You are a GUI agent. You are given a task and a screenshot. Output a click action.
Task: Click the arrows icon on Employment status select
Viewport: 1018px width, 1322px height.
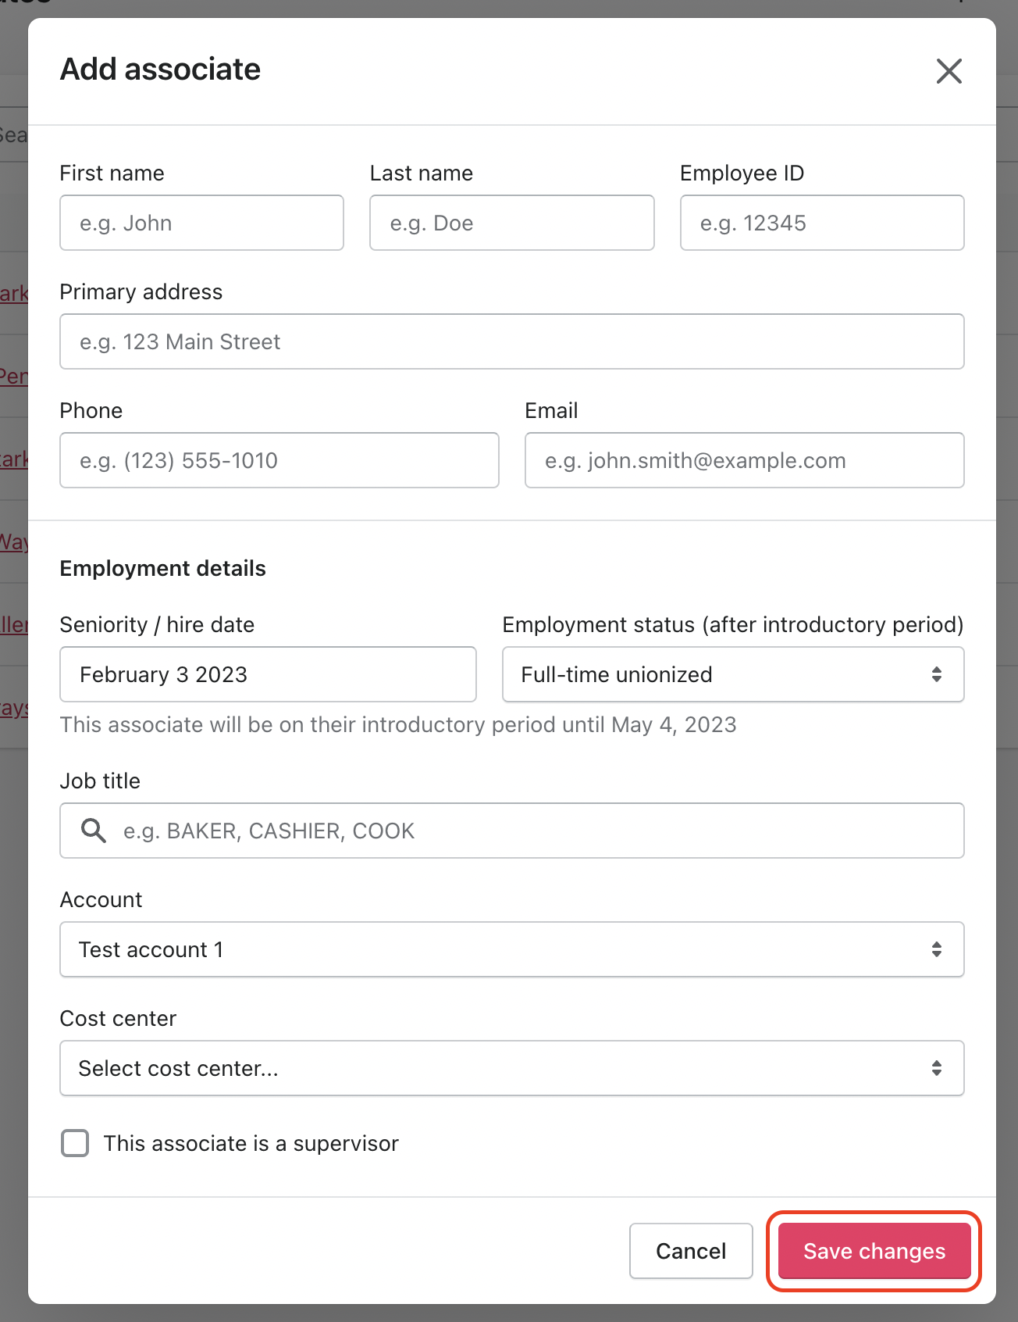coord(936,674)
